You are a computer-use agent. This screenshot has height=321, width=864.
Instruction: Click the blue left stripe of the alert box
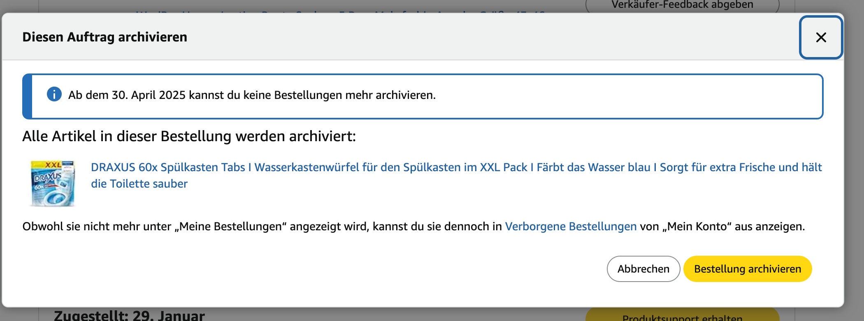pyautogui.click(x=27, y=96)
